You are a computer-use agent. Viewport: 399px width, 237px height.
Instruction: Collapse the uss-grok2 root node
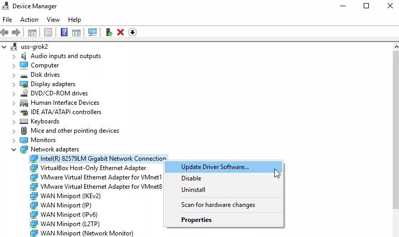pos(4,47)
